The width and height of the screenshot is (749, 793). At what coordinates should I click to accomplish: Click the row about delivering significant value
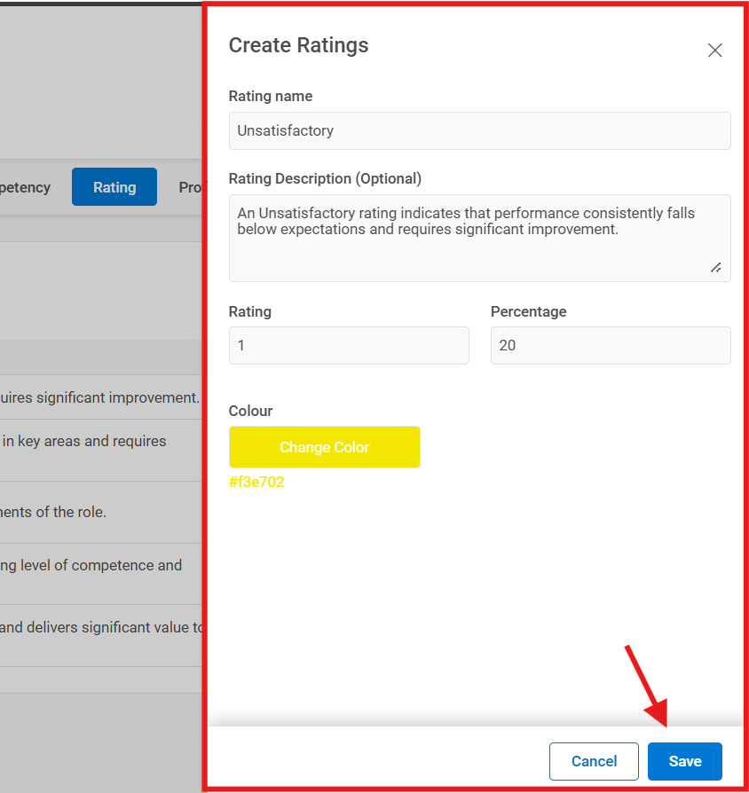tap(98, 627)
